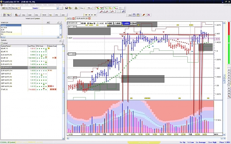Toggle the Linked checkbox
The image size is (231, 144).
[2, 43]
